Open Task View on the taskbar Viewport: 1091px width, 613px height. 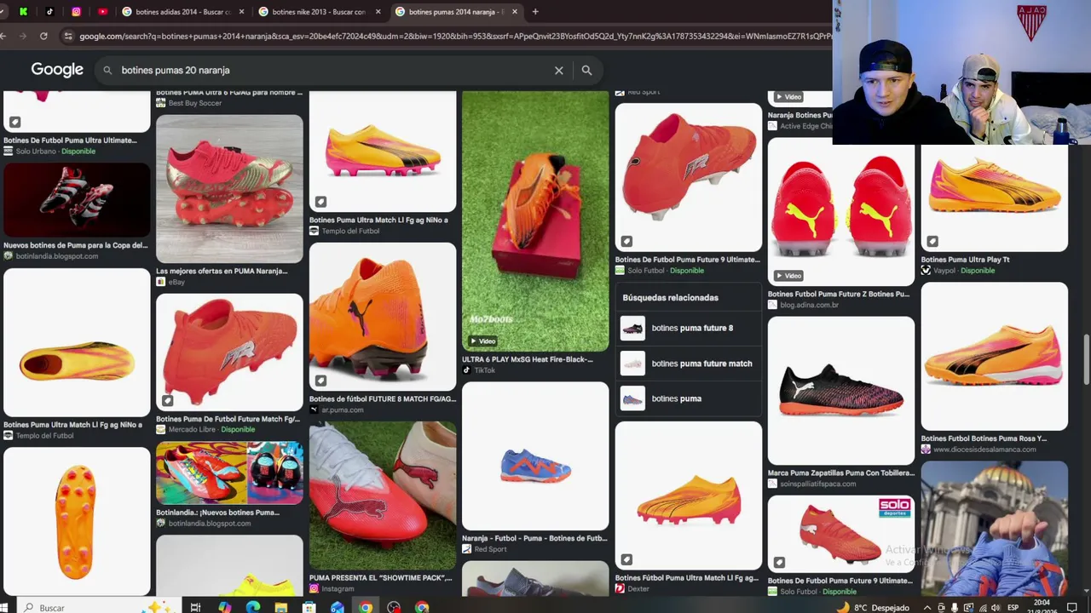pos(195,607)
